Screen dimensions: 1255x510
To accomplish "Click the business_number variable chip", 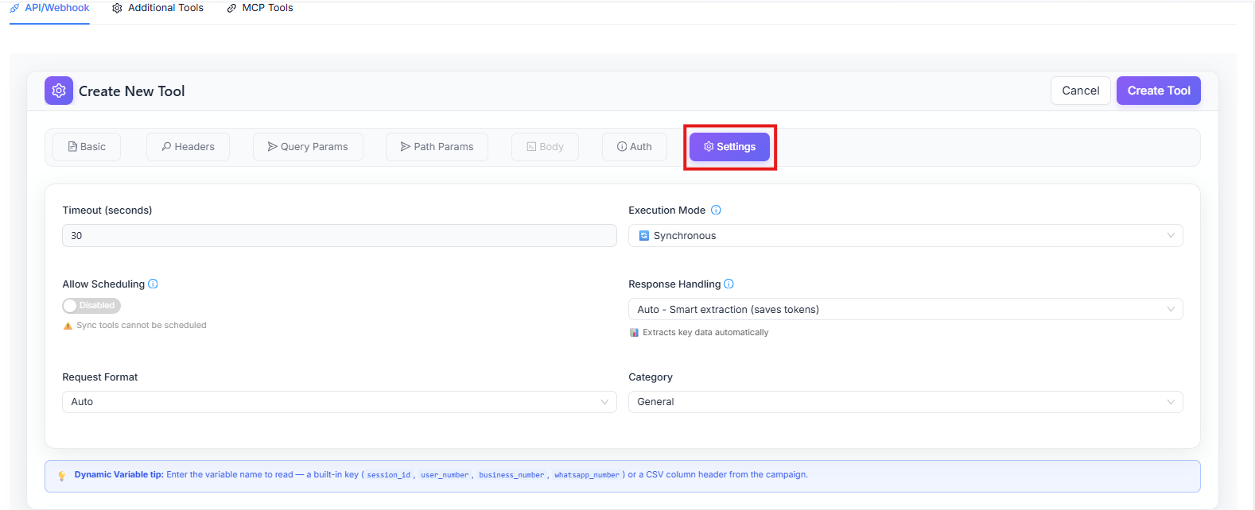I will click(x=511, y=475).
